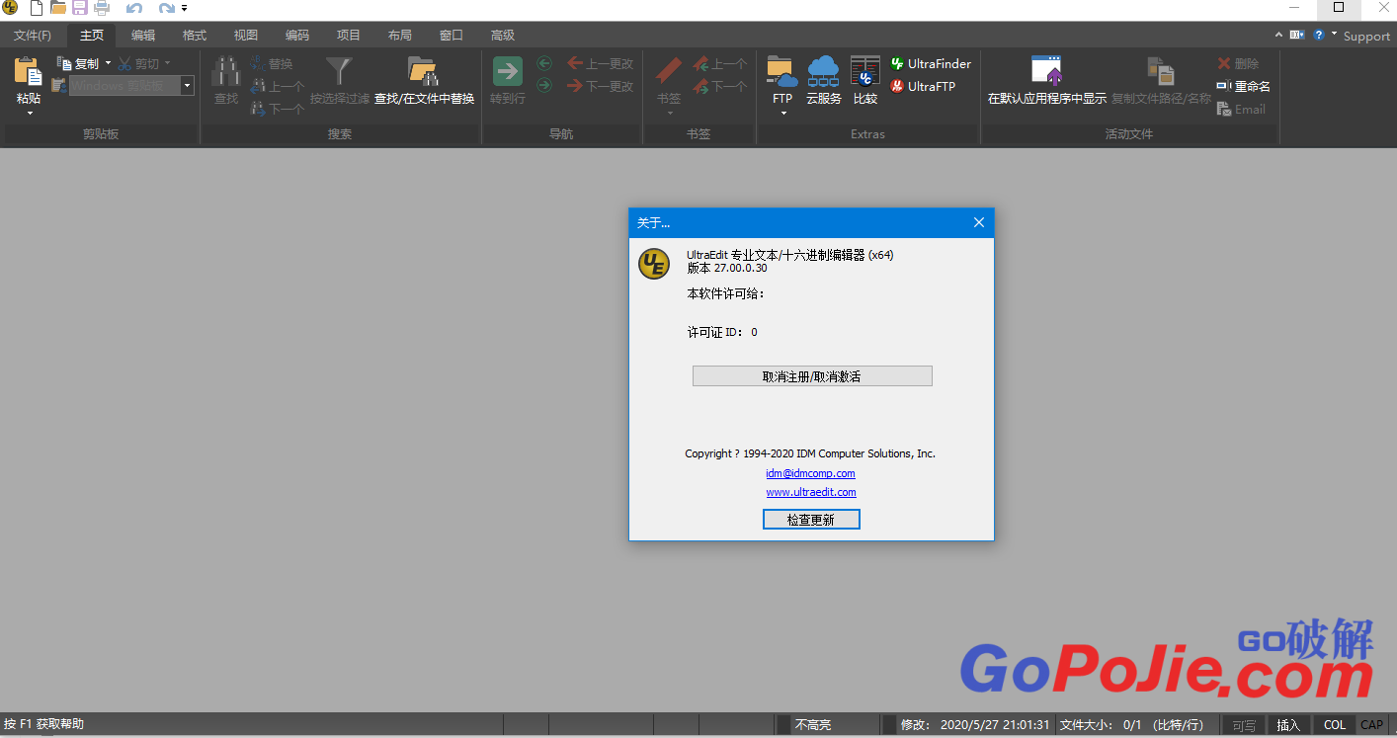Open 查找/在文件中替换 find in files
The width and height of the screenshot is (1397, 738).
424,81
